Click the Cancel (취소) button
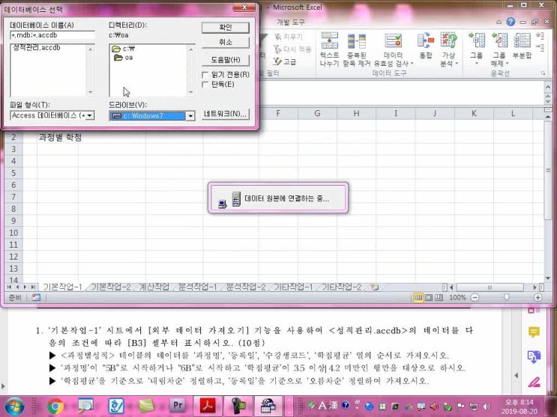Image resolution: width=557 pixels, height=417 pixels. click(225, 42)
